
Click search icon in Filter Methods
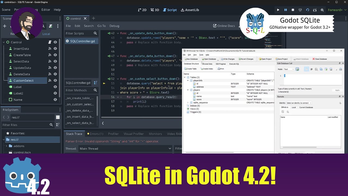point(95,90)
